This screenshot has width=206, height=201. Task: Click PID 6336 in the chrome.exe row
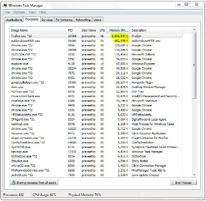click(x=71, y=110)
